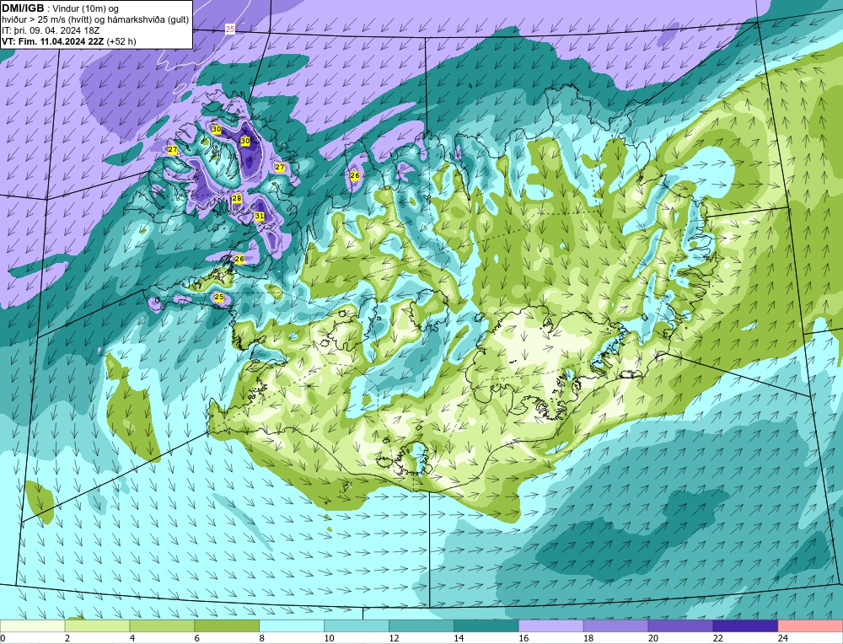Click the yellow gust label 31

pos(259,216)
